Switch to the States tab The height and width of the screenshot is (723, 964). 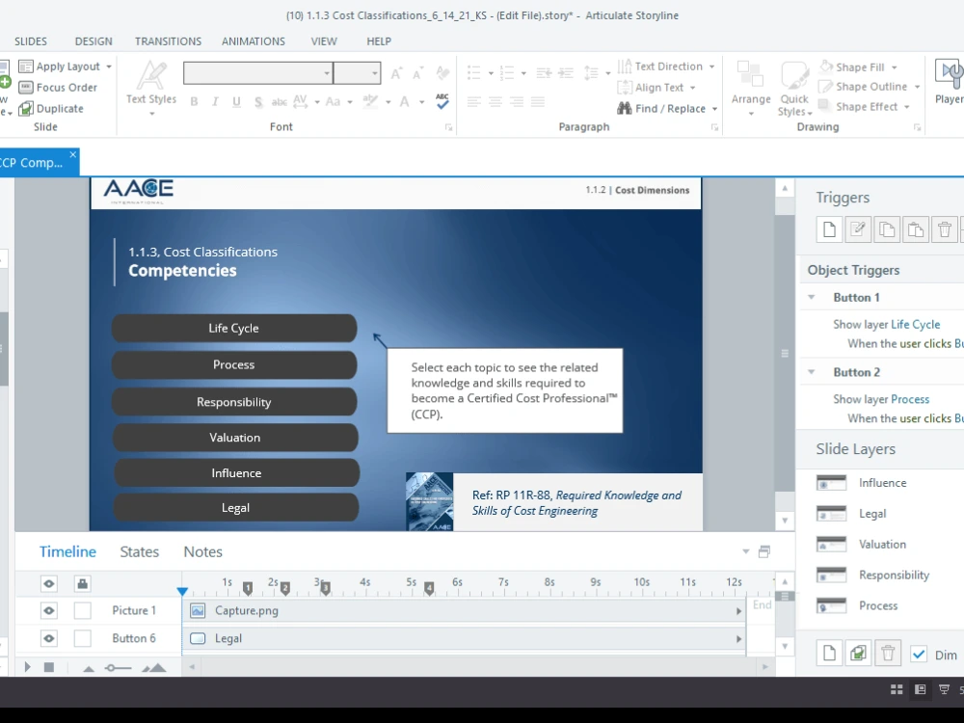[x=140, y=552]
